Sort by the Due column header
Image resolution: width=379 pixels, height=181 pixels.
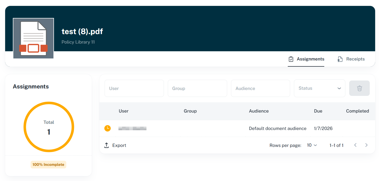(x=318, y=111)
